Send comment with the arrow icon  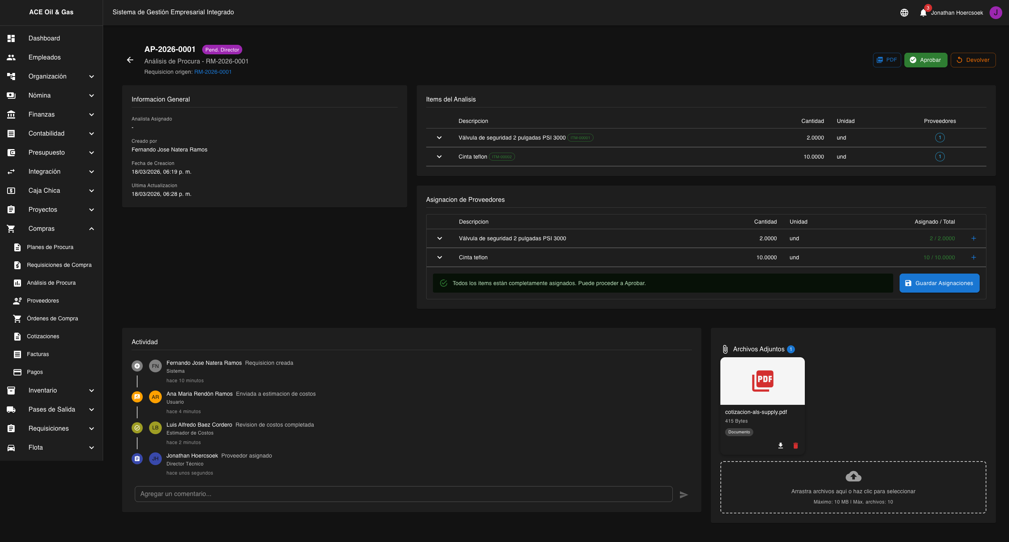(684, 494)
